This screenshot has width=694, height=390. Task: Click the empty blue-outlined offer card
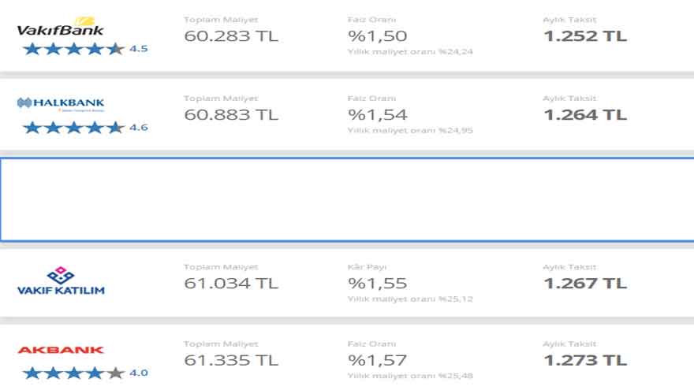click(347, 199)
